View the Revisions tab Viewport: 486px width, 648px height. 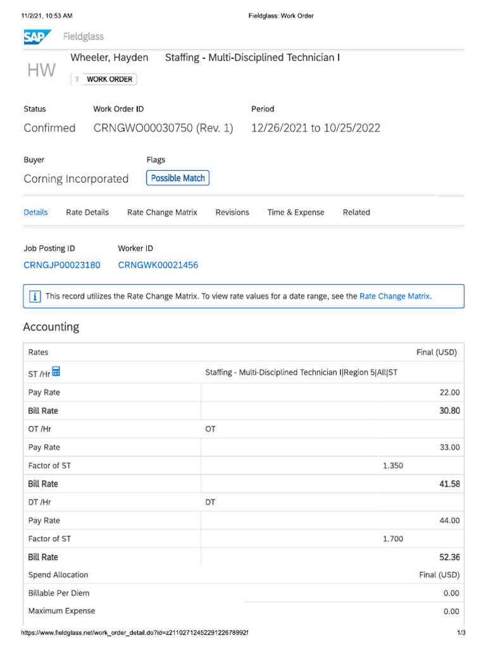point(232,213)
